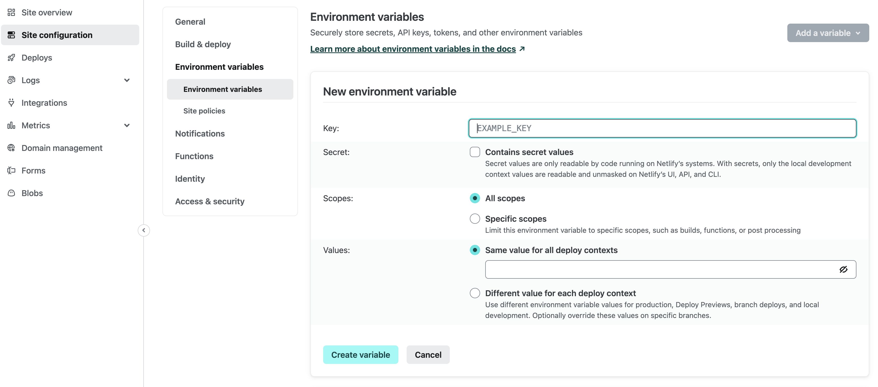Select the Specific scopes radio button

point(475,218)
